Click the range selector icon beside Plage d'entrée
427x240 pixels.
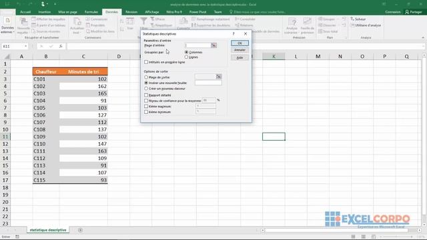[x=213, y=45]
